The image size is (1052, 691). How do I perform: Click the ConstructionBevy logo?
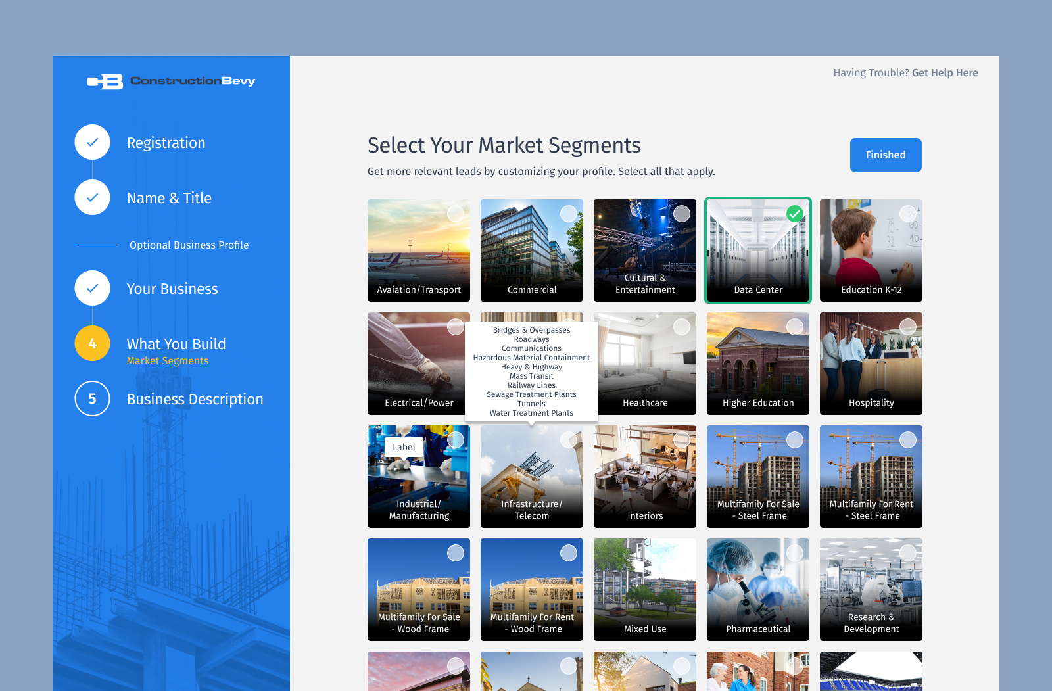[x=171, y=81]
